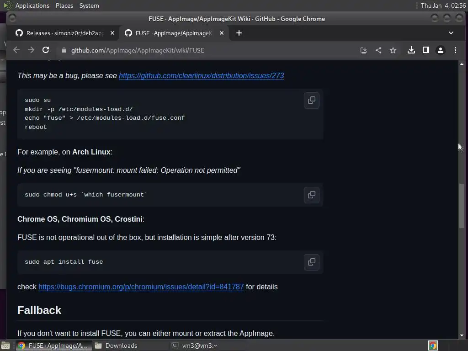The height and width of the screenshot is (351, 468).
Task: Click the show desktop icon in taskbar
Action: 5,346
